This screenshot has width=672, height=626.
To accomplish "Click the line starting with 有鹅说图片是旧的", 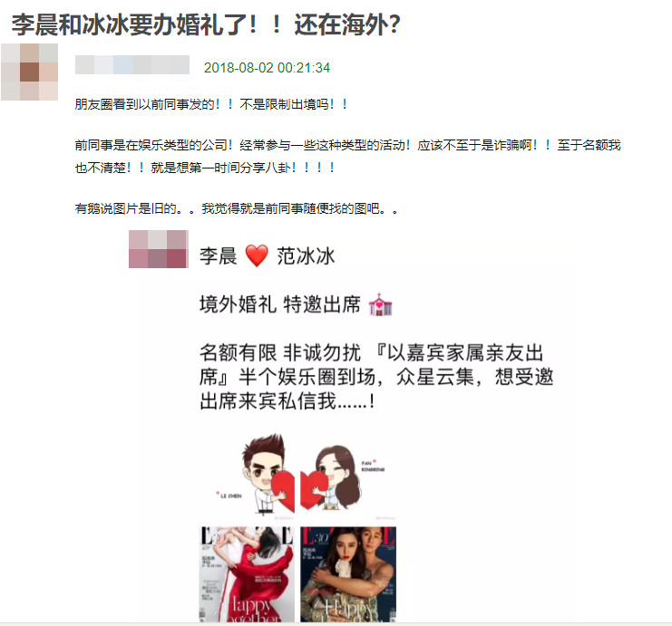I will [236, 208].
